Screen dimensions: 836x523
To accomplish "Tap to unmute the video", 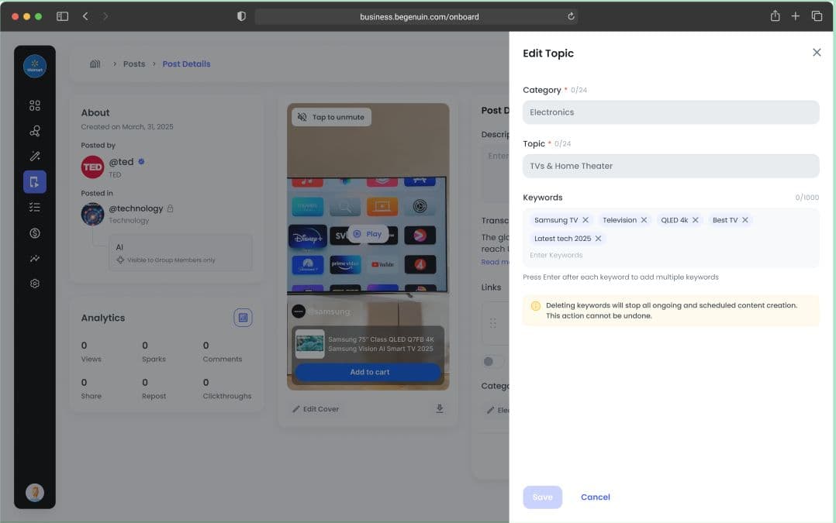I will pyautogui.click(x=331, y=117).
